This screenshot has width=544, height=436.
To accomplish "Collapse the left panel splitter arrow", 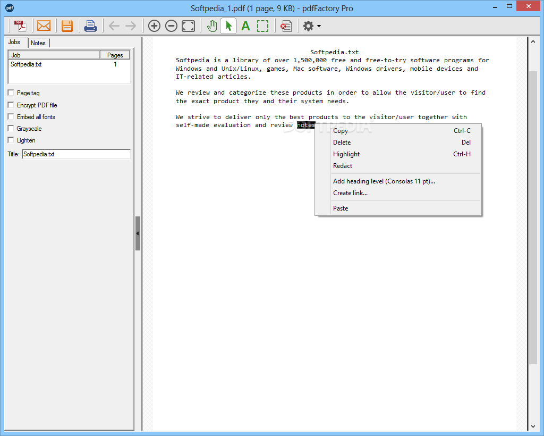I will click(x=138, y=233).
